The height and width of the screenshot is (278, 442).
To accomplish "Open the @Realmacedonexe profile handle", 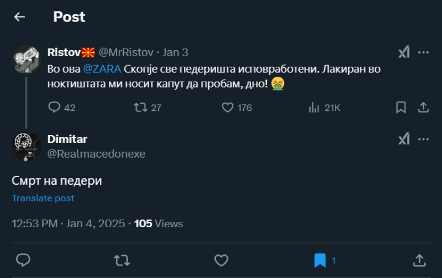I will tap(96, 154).
